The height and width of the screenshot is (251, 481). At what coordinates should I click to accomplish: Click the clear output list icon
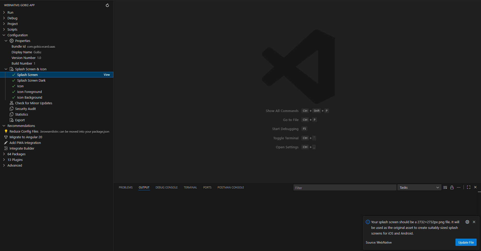445,187
